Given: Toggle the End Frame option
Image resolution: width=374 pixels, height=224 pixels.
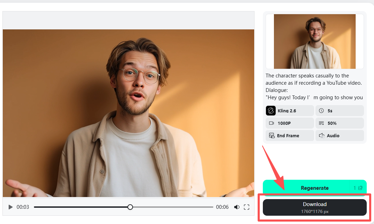Looking at the screenshot, I should click(x=290, y=136).
